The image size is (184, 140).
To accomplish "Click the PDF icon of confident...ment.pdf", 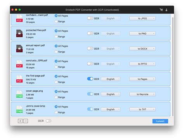I will pyautogui.click(x=19, y=18).
